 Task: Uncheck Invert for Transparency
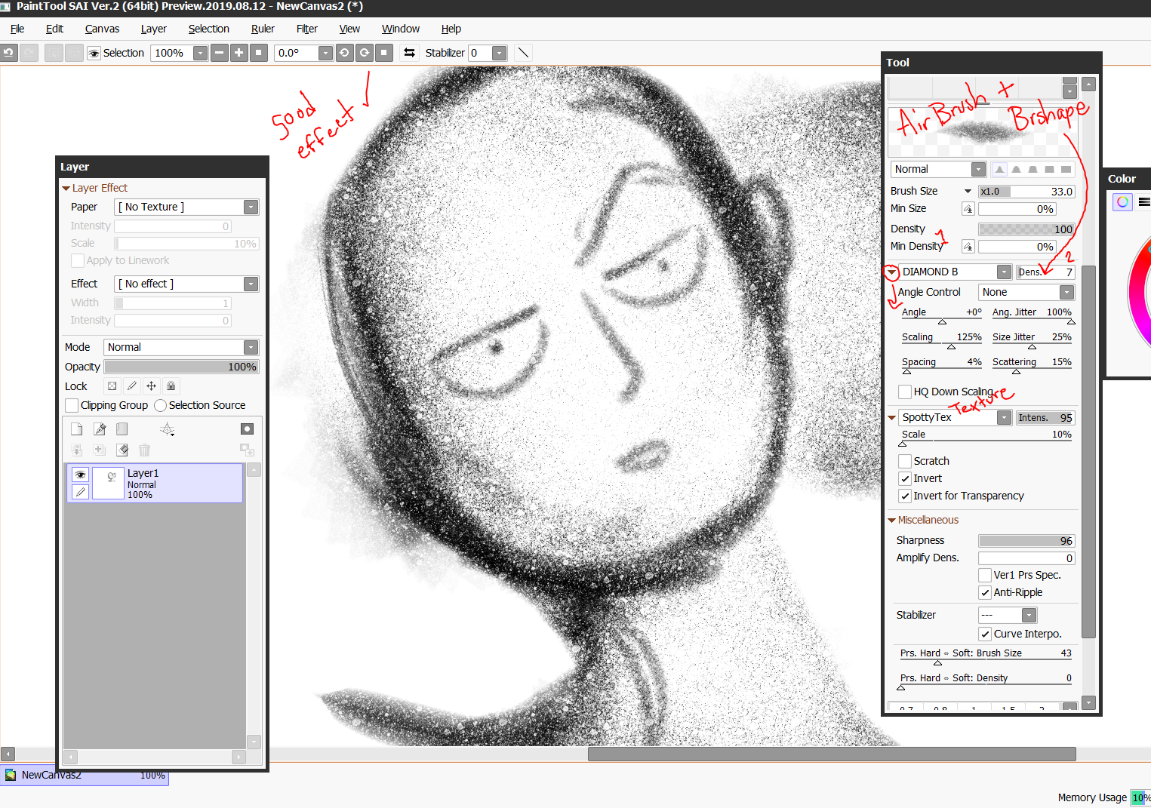point(905,496)
